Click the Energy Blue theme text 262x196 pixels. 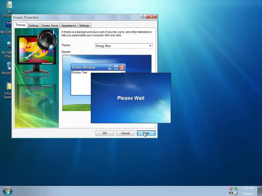[103, 46]
